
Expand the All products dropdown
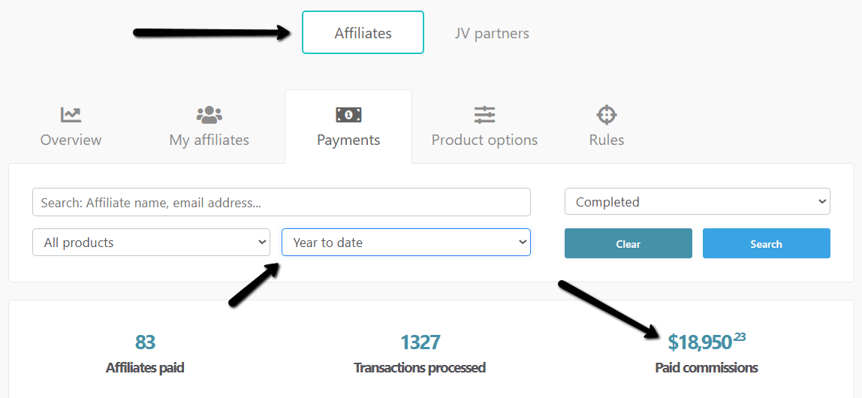coord(151,243)
